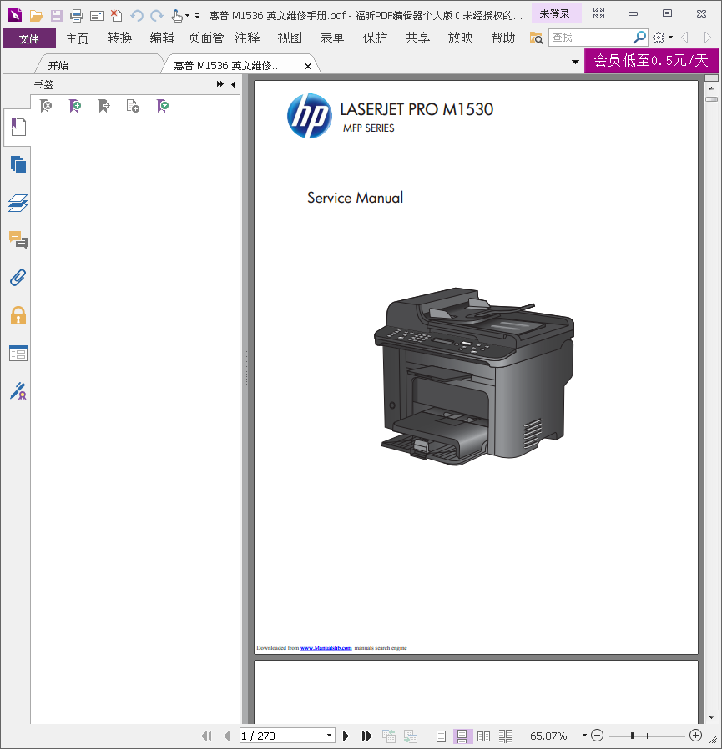The height and width of the screenshot is (749, 722).
Task: Switch to the 编辑 ribbon tab
Action: (162, 38)
